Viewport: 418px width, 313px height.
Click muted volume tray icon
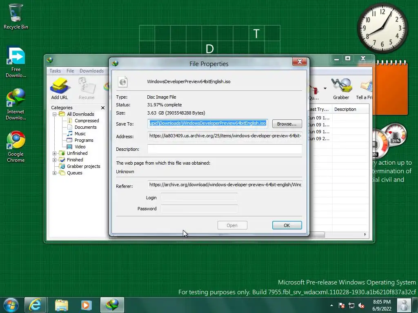pos(362,306)
